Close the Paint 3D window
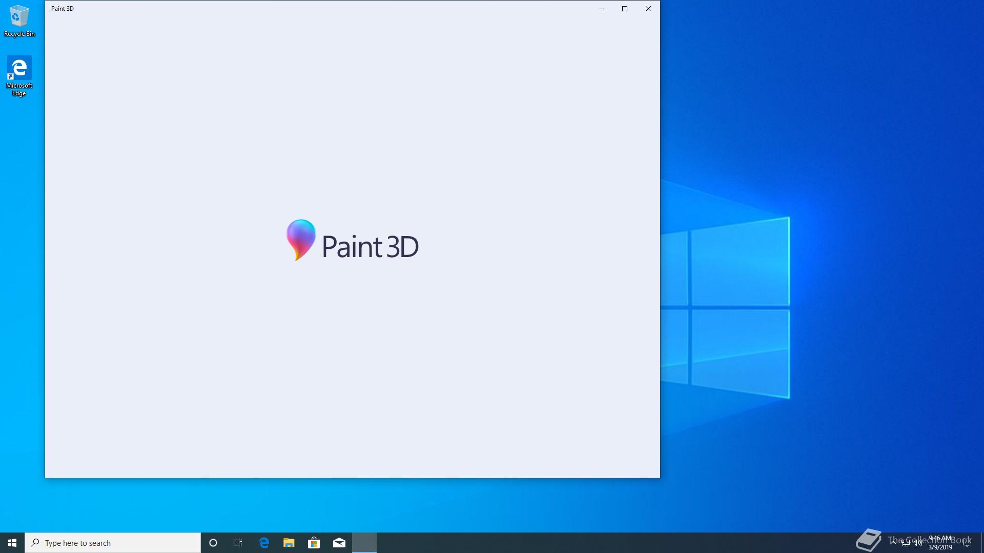 [648, 9]
